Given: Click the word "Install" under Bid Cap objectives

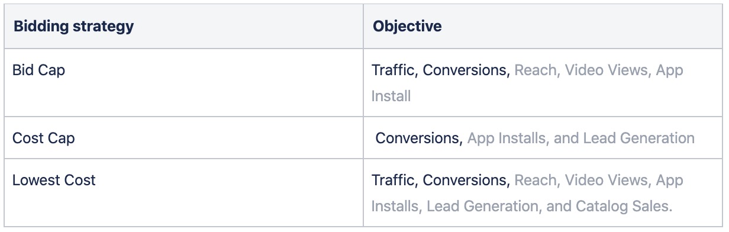Looking at the screenshot, I should [391, 96].
